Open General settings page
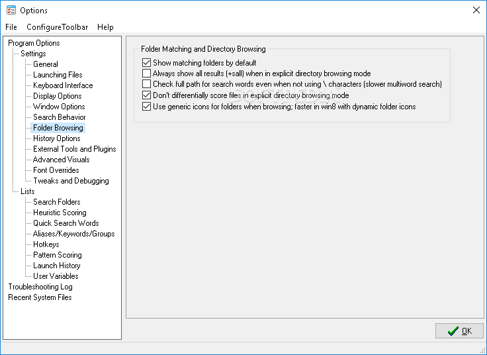 pos(46,64)
